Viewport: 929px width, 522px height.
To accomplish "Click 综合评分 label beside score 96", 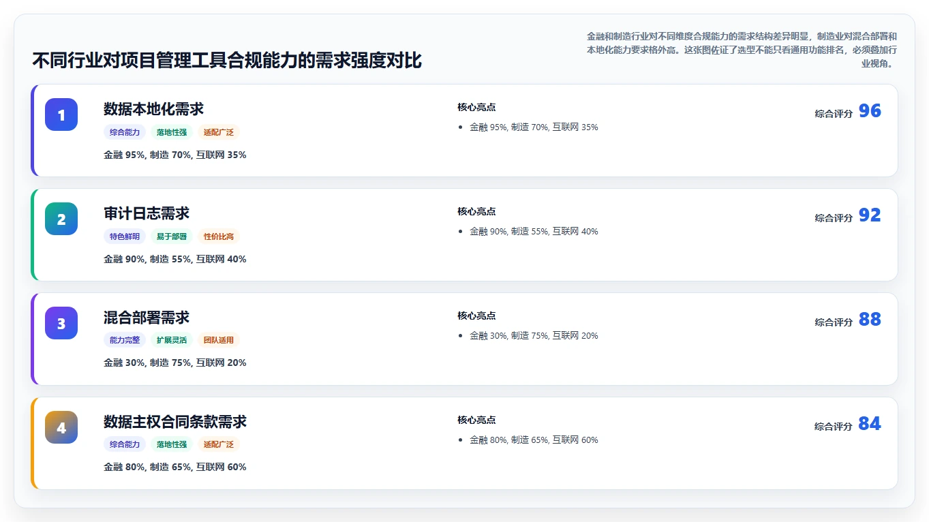I will [834, 114].
